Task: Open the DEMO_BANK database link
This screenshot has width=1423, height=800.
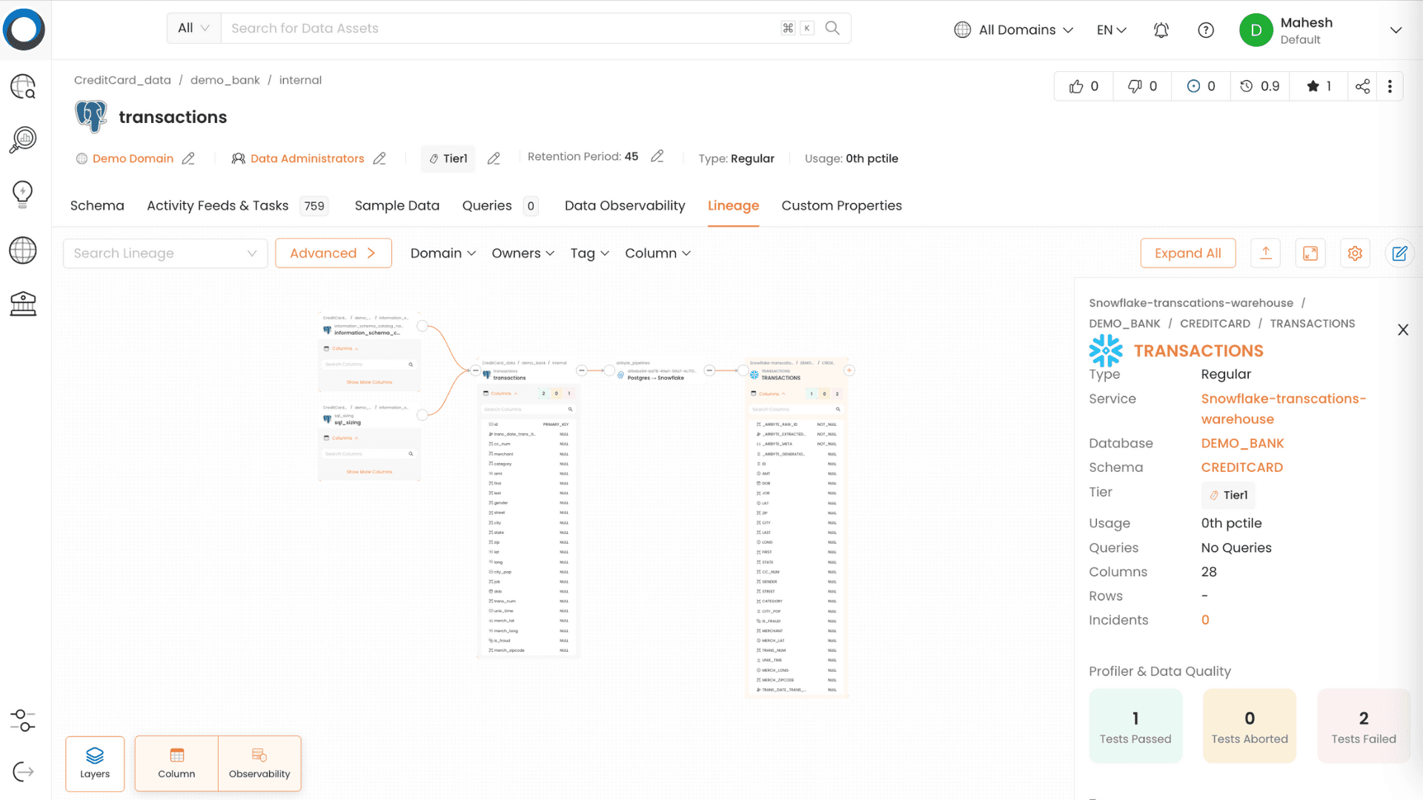Action: [1242, 443]
